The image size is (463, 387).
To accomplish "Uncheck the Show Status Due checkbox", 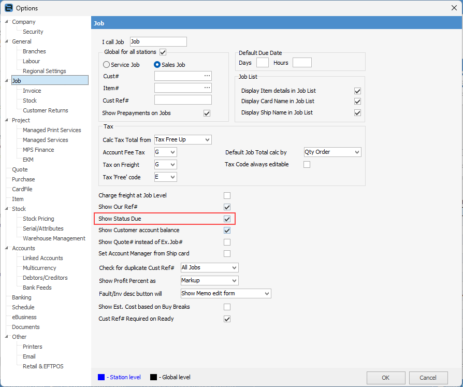I will tap(227, 219).
